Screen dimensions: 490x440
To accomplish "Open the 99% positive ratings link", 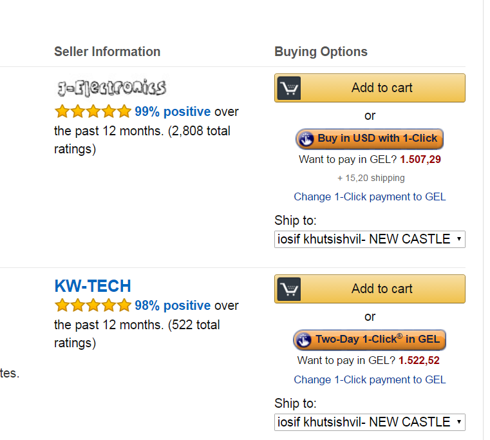I will [173, 111].
